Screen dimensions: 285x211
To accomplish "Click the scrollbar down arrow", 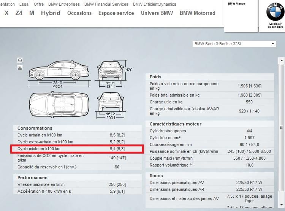I will (x=282, y=205).
